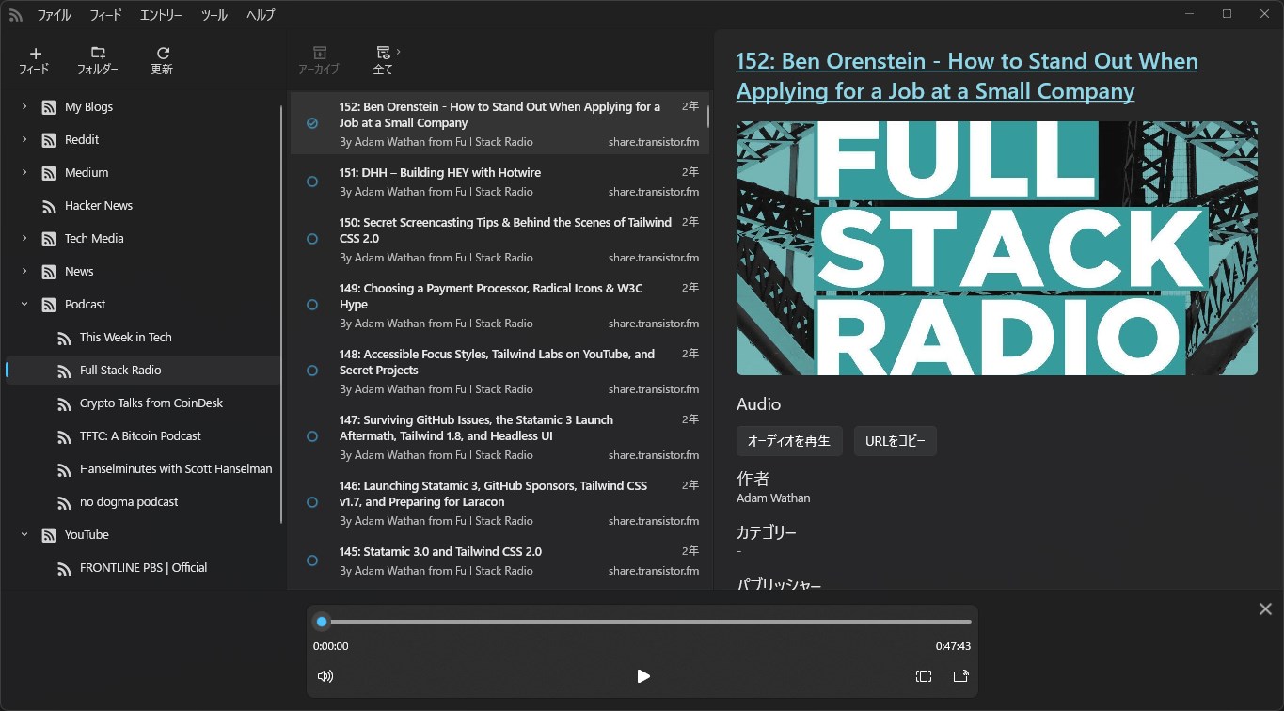Screen dimensions: 1284x711
Task: Click the audio seek bar handle
Action: 322,621
